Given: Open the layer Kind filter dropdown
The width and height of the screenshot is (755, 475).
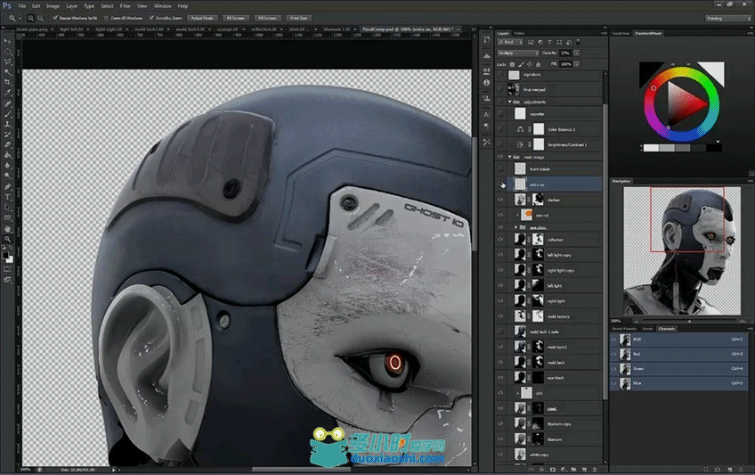Looking at the screenshot, I should click(510, 43).
